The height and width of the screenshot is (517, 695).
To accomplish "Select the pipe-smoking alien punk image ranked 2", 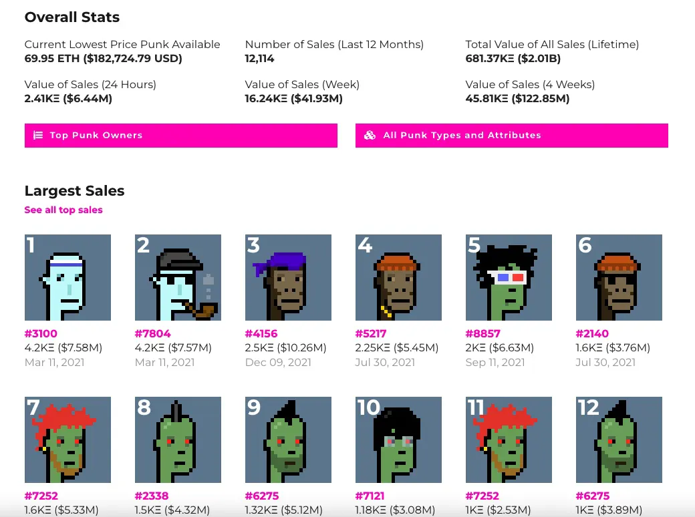I will point(178,277).
